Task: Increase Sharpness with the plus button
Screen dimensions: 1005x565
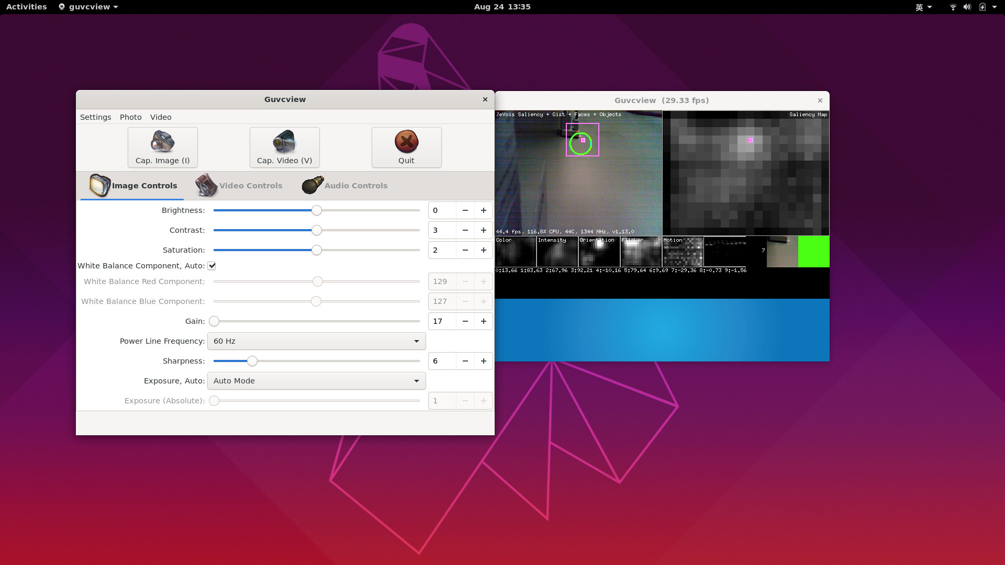Action: [483, 361]
